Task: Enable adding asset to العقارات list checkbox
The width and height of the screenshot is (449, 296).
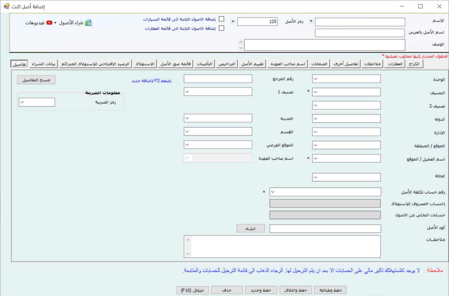Action: tap(222, 28)
